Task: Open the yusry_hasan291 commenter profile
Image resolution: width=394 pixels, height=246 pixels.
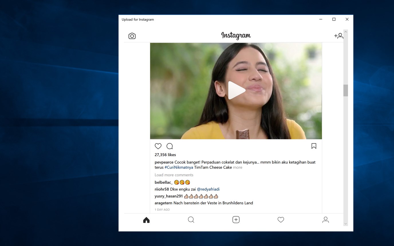Action: click(169, 196)
